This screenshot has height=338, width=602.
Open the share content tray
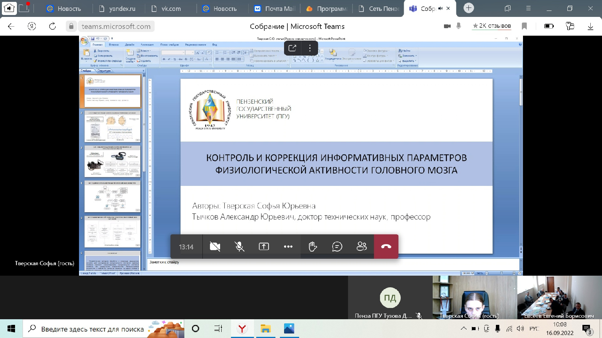pos(264,246)
